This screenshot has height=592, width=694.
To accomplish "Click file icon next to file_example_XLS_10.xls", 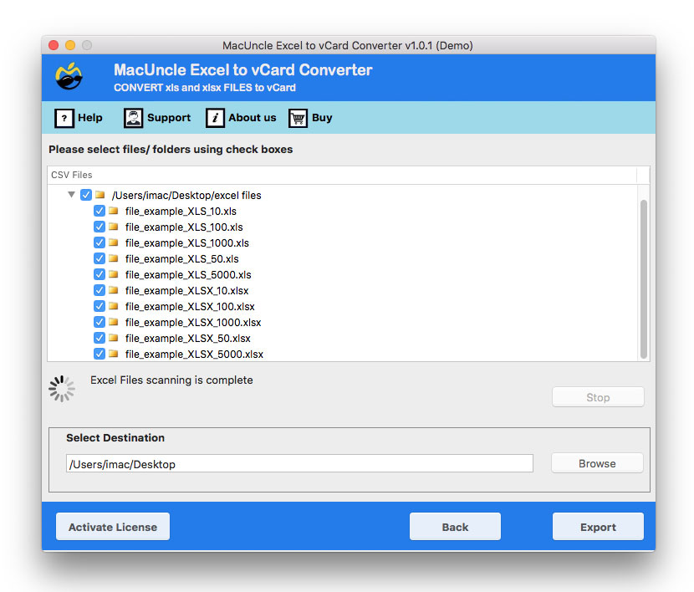I will coord(113,211).
